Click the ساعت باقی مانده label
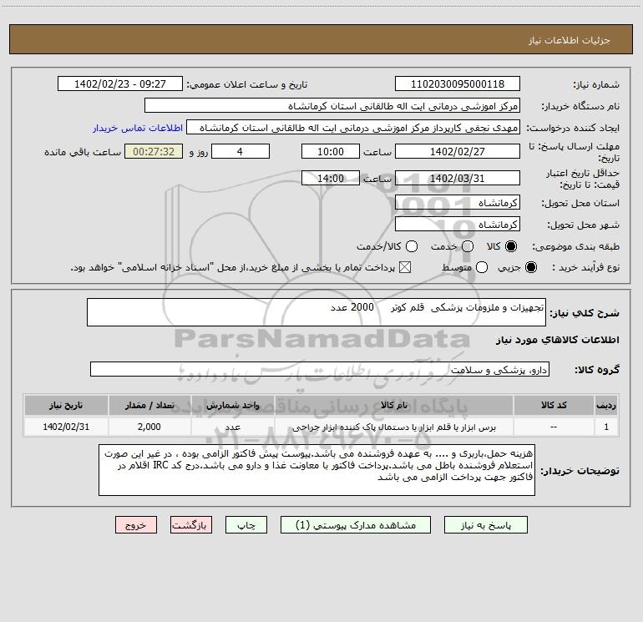 point(83,152)
